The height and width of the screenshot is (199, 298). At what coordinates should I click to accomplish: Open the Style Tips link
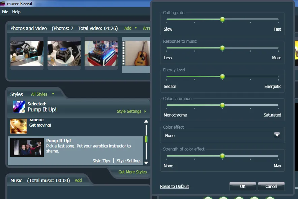101,161
